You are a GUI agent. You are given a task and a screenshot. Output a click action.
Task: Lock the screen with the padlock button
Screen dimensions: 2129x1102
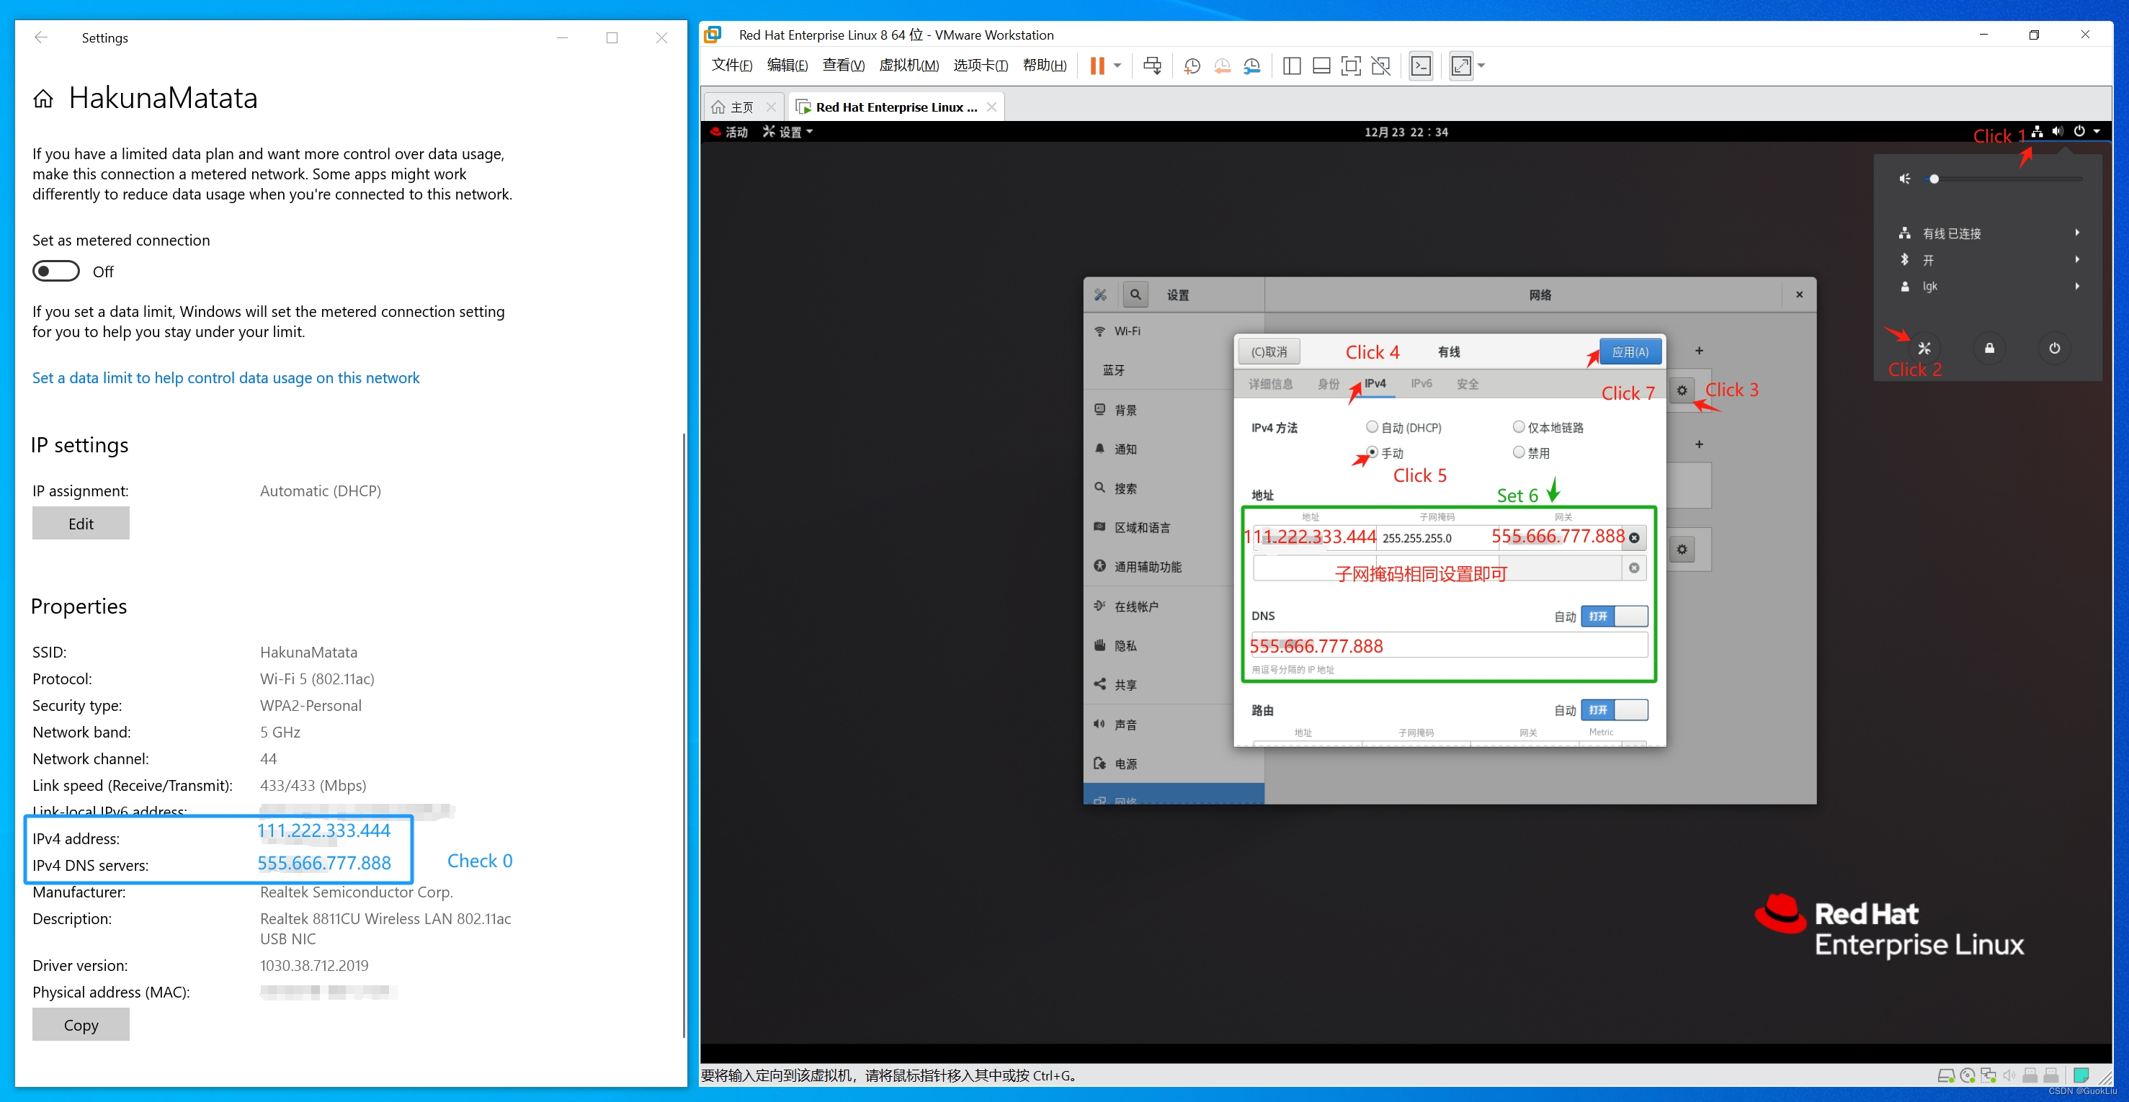(1989, 348)
